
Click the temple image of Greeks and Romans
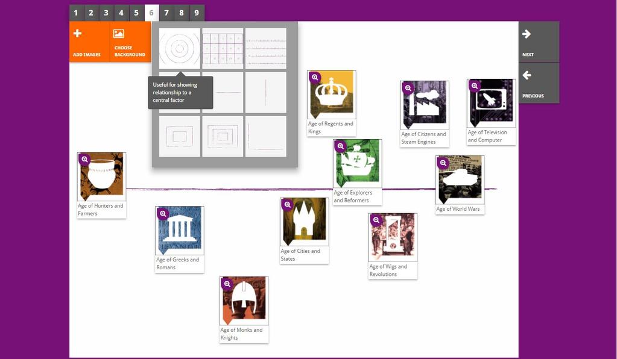point(180,230)
